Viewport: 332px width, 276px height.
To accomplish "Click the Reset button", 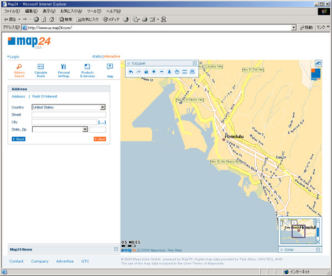I will (18, 139).
